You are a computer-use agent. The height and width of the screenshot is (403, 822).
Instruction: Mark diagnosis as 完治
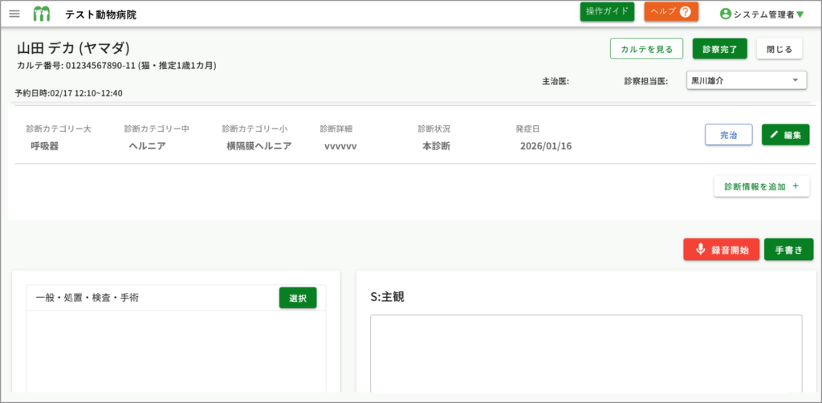(x=728, y=135)
